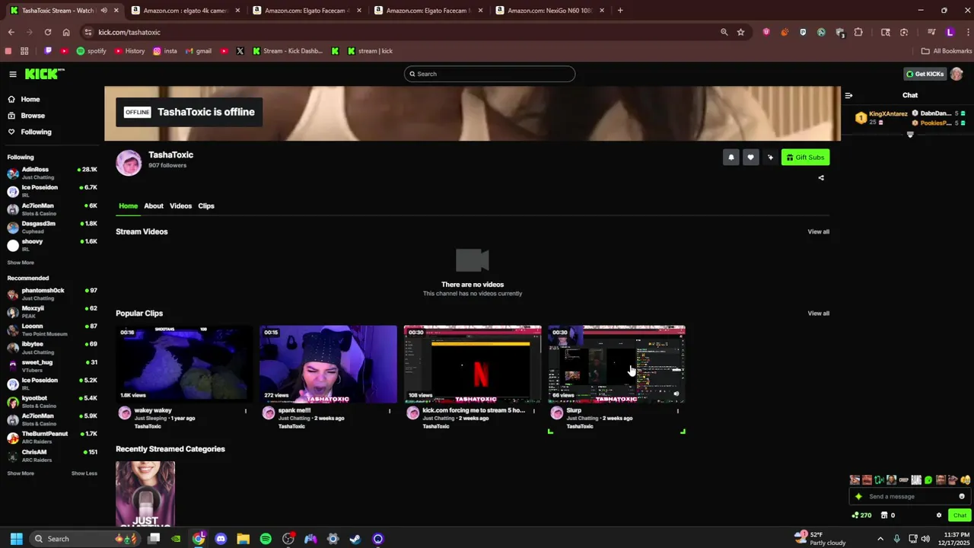Viewport: 974px width, 548px height.
Task: Click the Send a message field
Action: pyautogui.click(x=909, y=496)
